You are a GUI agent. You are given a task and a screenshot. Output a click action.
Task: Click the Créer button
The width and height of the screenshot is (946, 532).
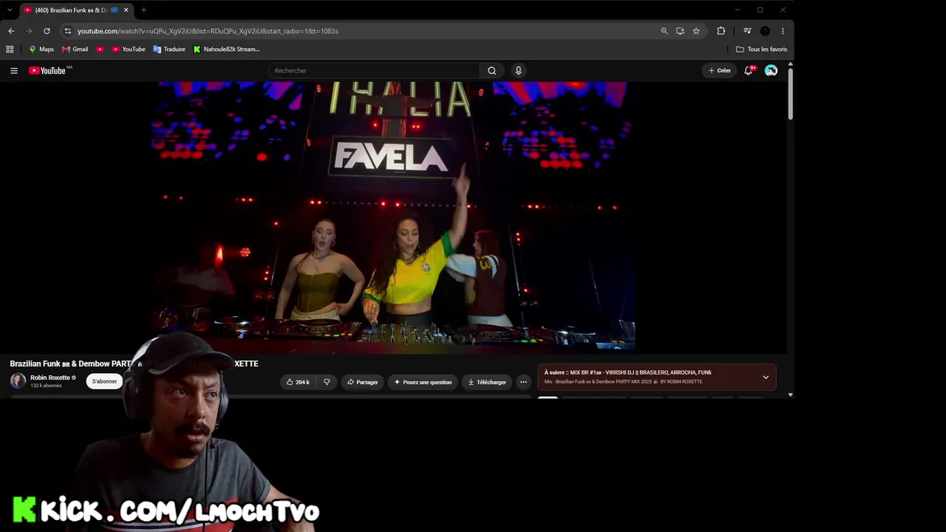pyautogui.click(x=719, y=70)
